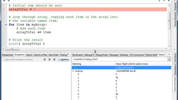The height and width of the screenshot is (100, 178).
Task: Show the Messages tab
Action: coord(114,55)
